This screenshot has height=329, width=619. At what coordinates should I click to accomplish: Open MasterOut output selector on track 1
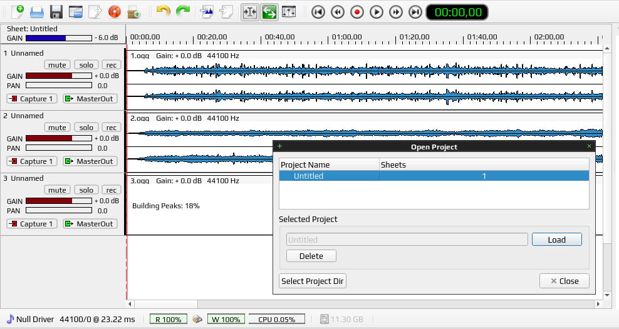[90, 98]
